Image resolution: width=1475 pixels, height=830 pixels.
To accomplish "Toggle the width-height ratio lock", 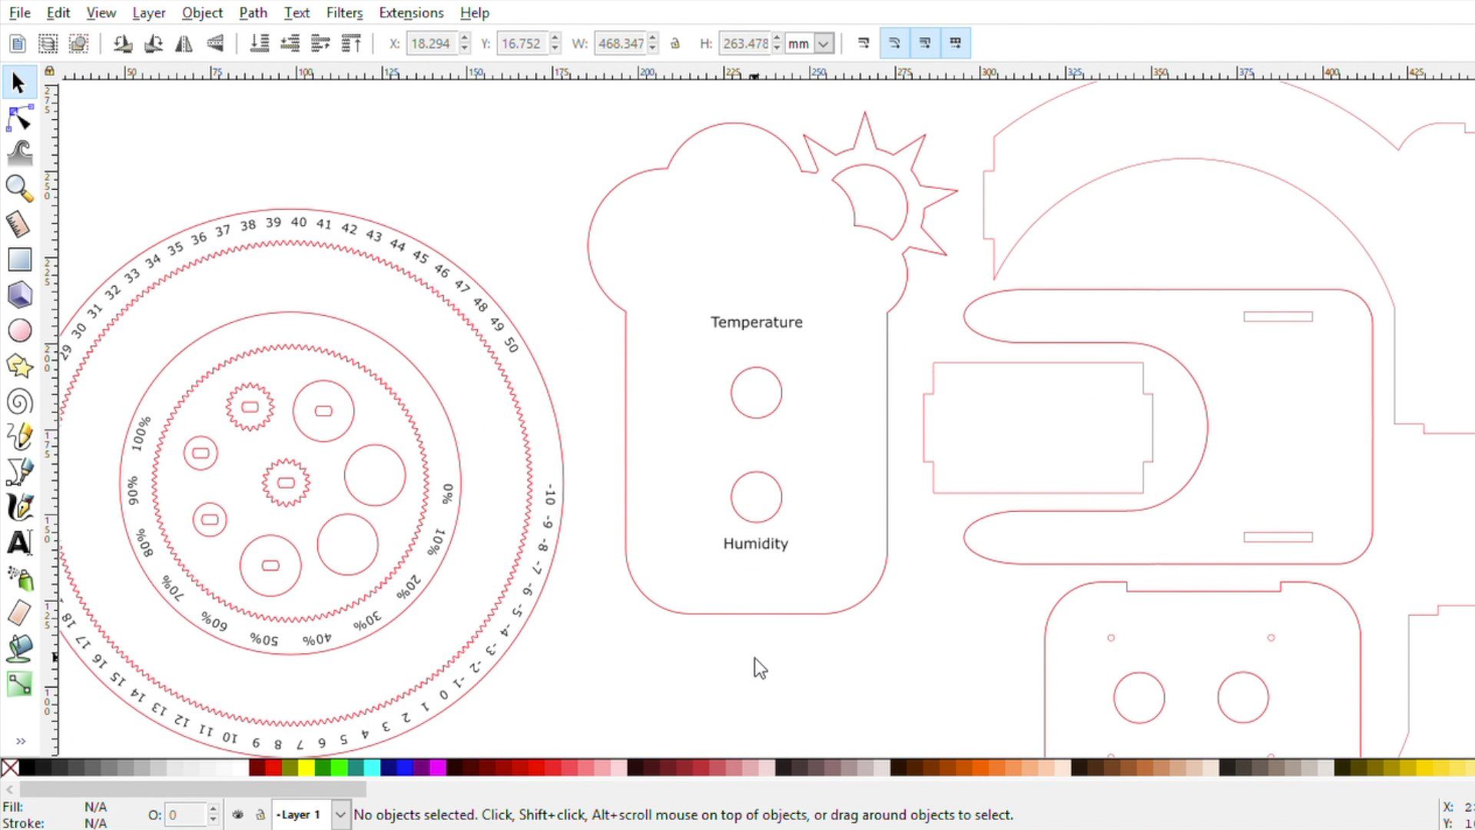I will (675, 44).
